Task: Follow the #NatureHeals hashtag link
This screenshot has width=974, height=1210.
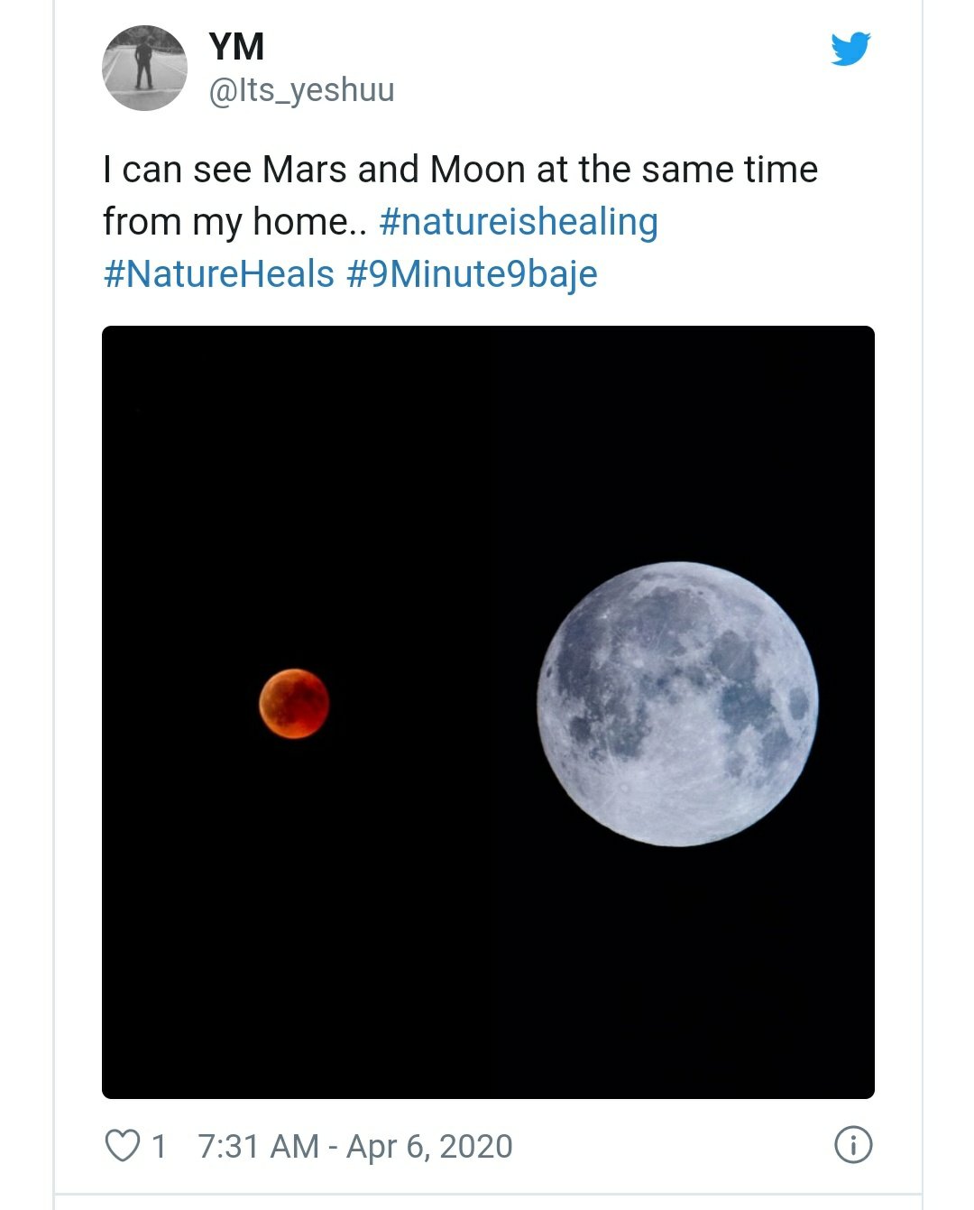Action: (x=219, y=273)
